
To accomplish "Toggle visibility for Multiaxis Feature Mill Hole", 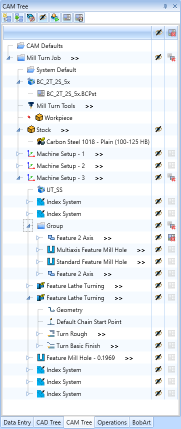I will 158,250.
